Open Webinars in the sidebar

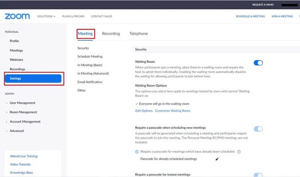(16, 60)
